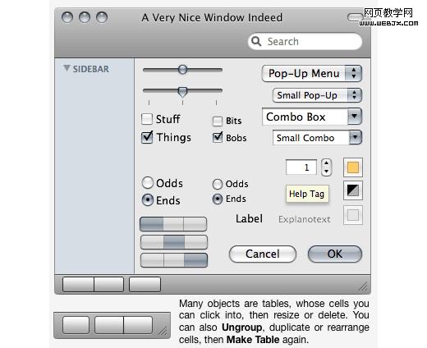Screen dimensions: 427x348
Task: Click right half of sample bar paired button
Action: (x=138, y=325)
